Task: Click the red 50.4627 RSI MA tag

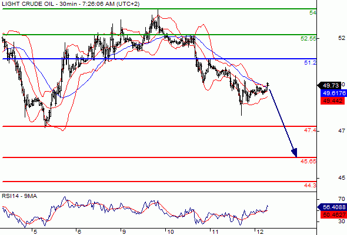Action: coord(333,214)
